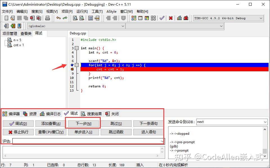
Task: Collapse the main() function fold marker
Action: tap(77, 48)
